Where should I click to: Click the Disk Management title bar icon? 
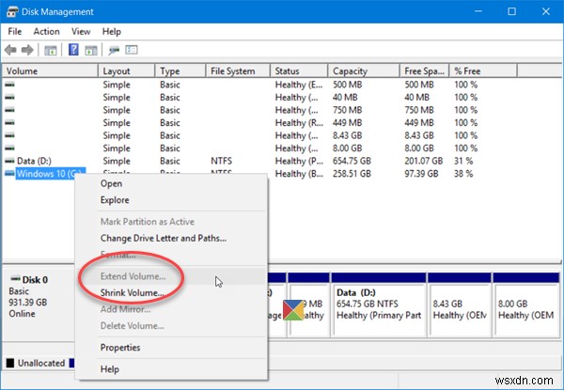[12, 12]
